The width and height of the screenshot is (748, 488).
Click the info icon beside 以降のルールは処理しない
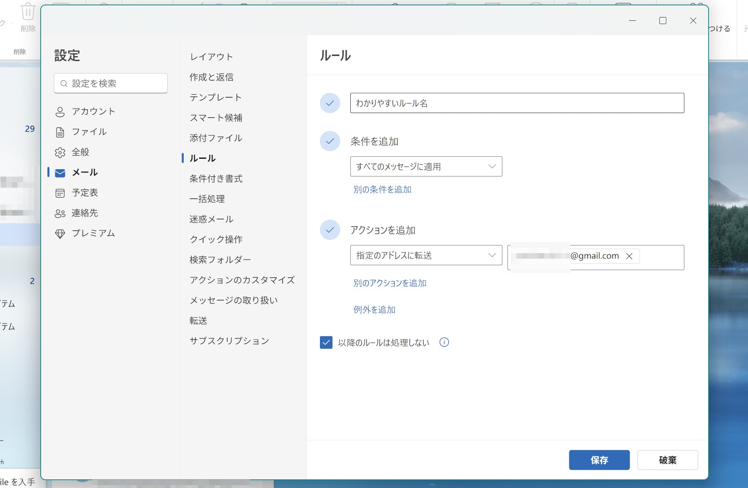pos(444,342)
